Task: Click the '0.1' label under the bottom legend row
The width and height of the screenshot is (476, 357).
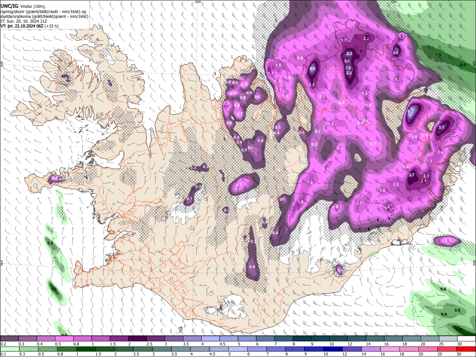Action: click(x=3, y=354)
